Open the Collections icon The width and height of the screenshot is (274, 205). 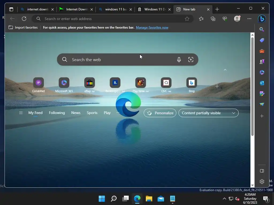coord(213,19)
